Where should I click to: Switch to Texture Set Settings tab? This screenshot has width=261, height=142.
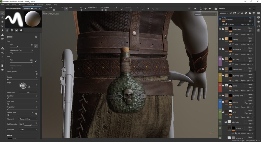[14, 8]
